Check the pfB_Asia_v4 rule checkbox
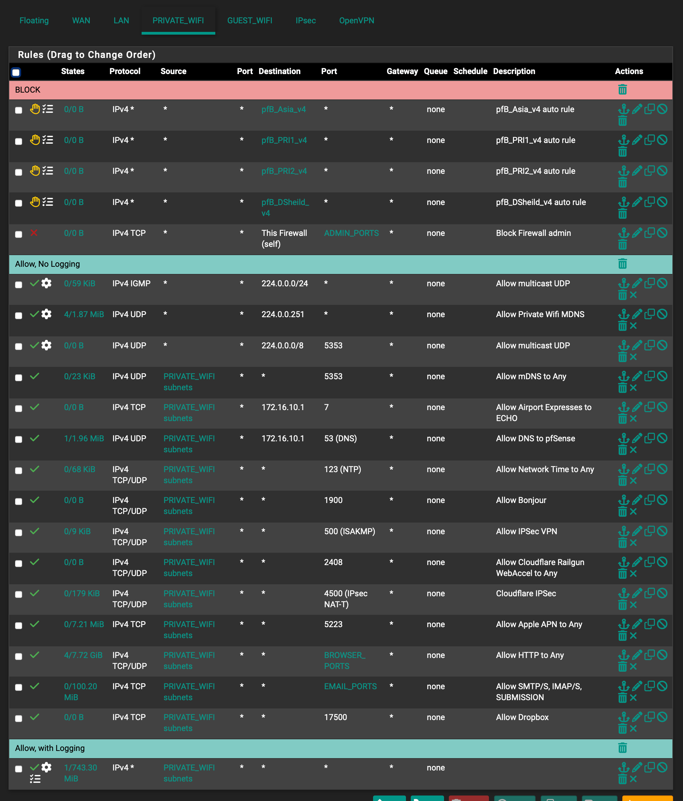The width and height of the screenshot is (683, 801). (19, 110)
